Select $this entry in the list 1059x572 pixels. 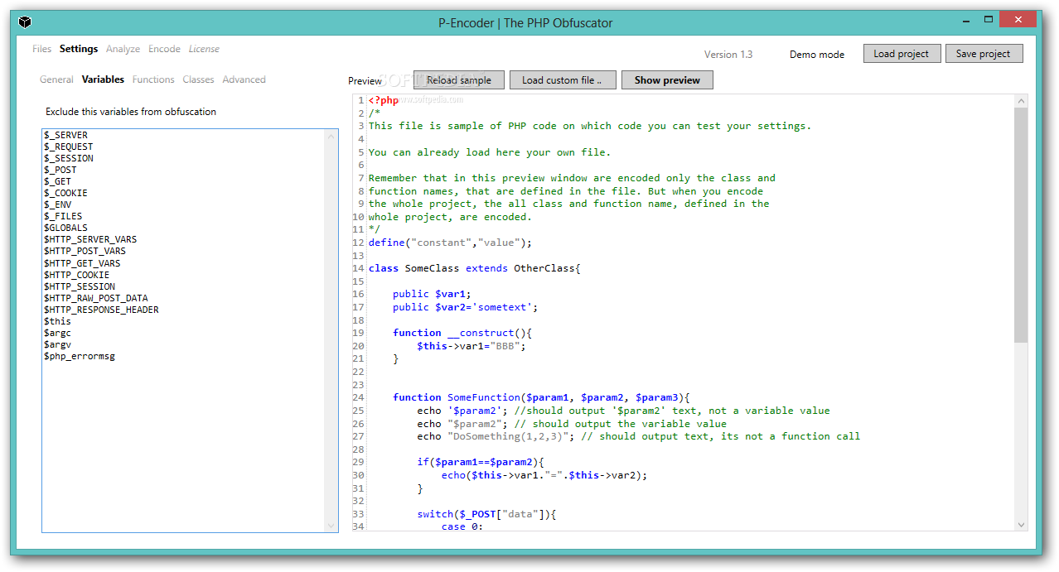(58, 321)
